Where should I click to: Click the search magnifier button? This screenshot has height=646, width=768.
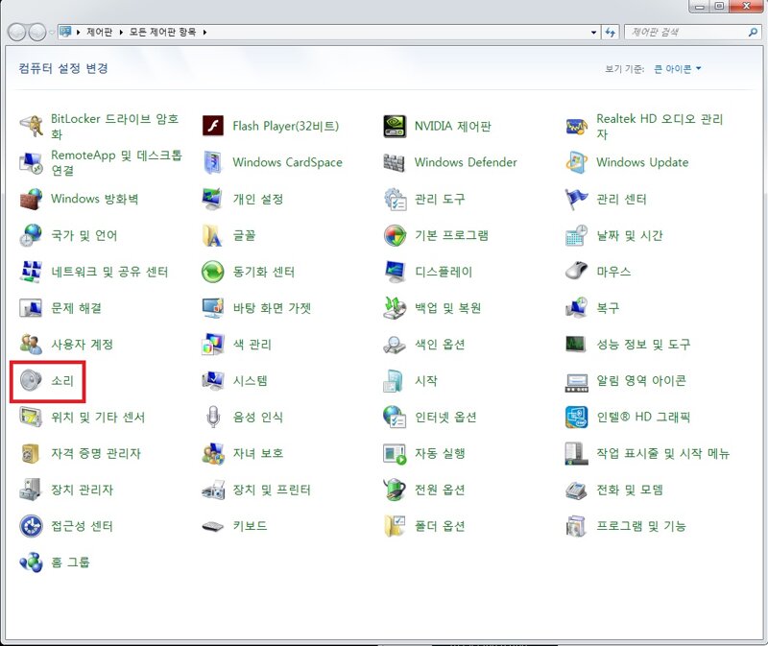click(x=753, y=33)
